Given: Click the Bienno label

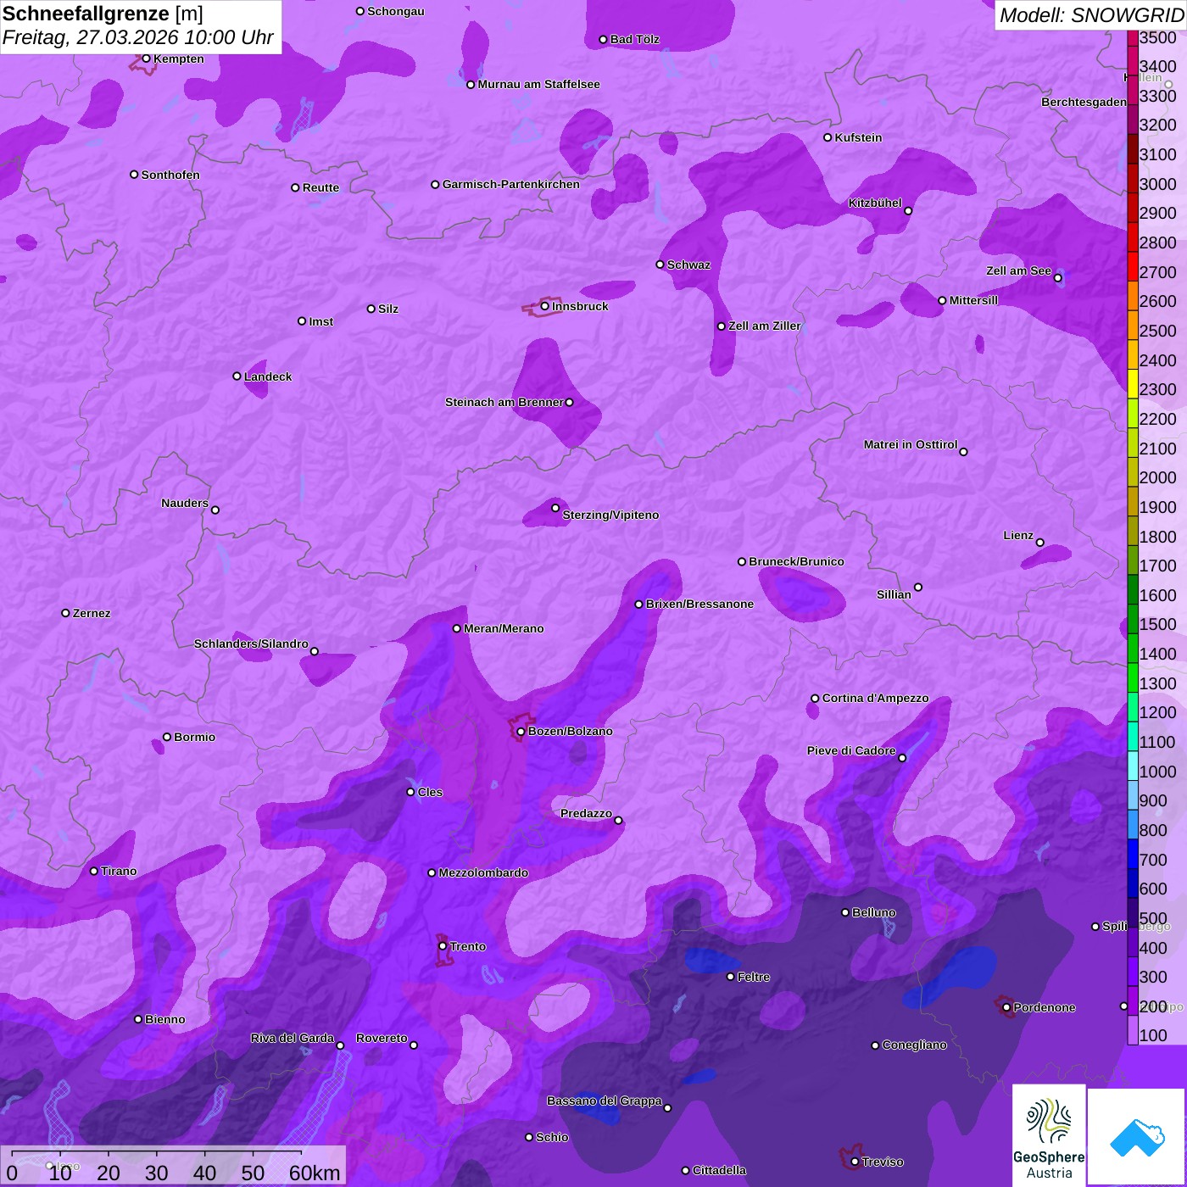Looking at the screenshot, I should [165, 1019].
